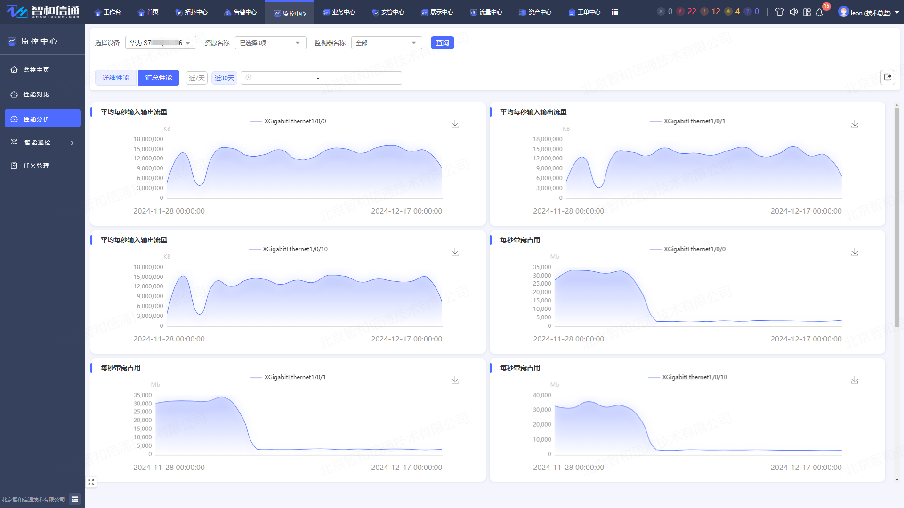Download the XGigabitEthernet1/0/1 traffic chart
Screen dimensions: 904x508
(855, 124)
